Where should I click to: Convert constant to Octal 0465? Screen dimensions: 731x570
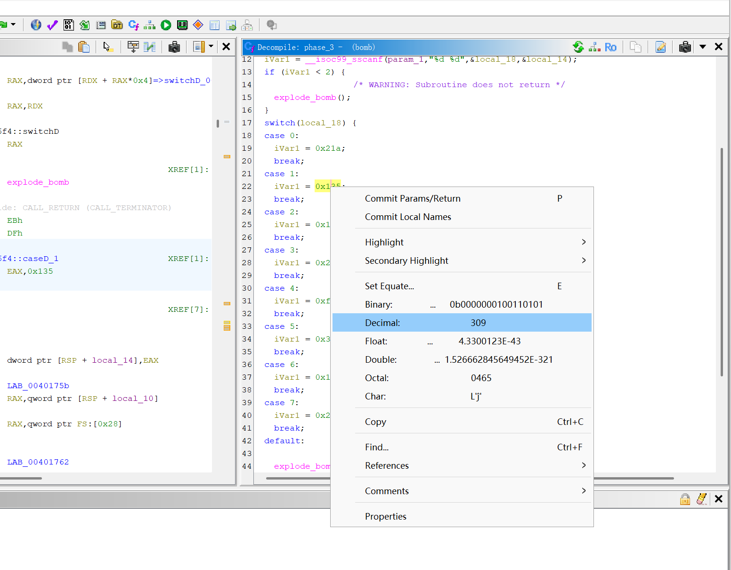[462, 378]
